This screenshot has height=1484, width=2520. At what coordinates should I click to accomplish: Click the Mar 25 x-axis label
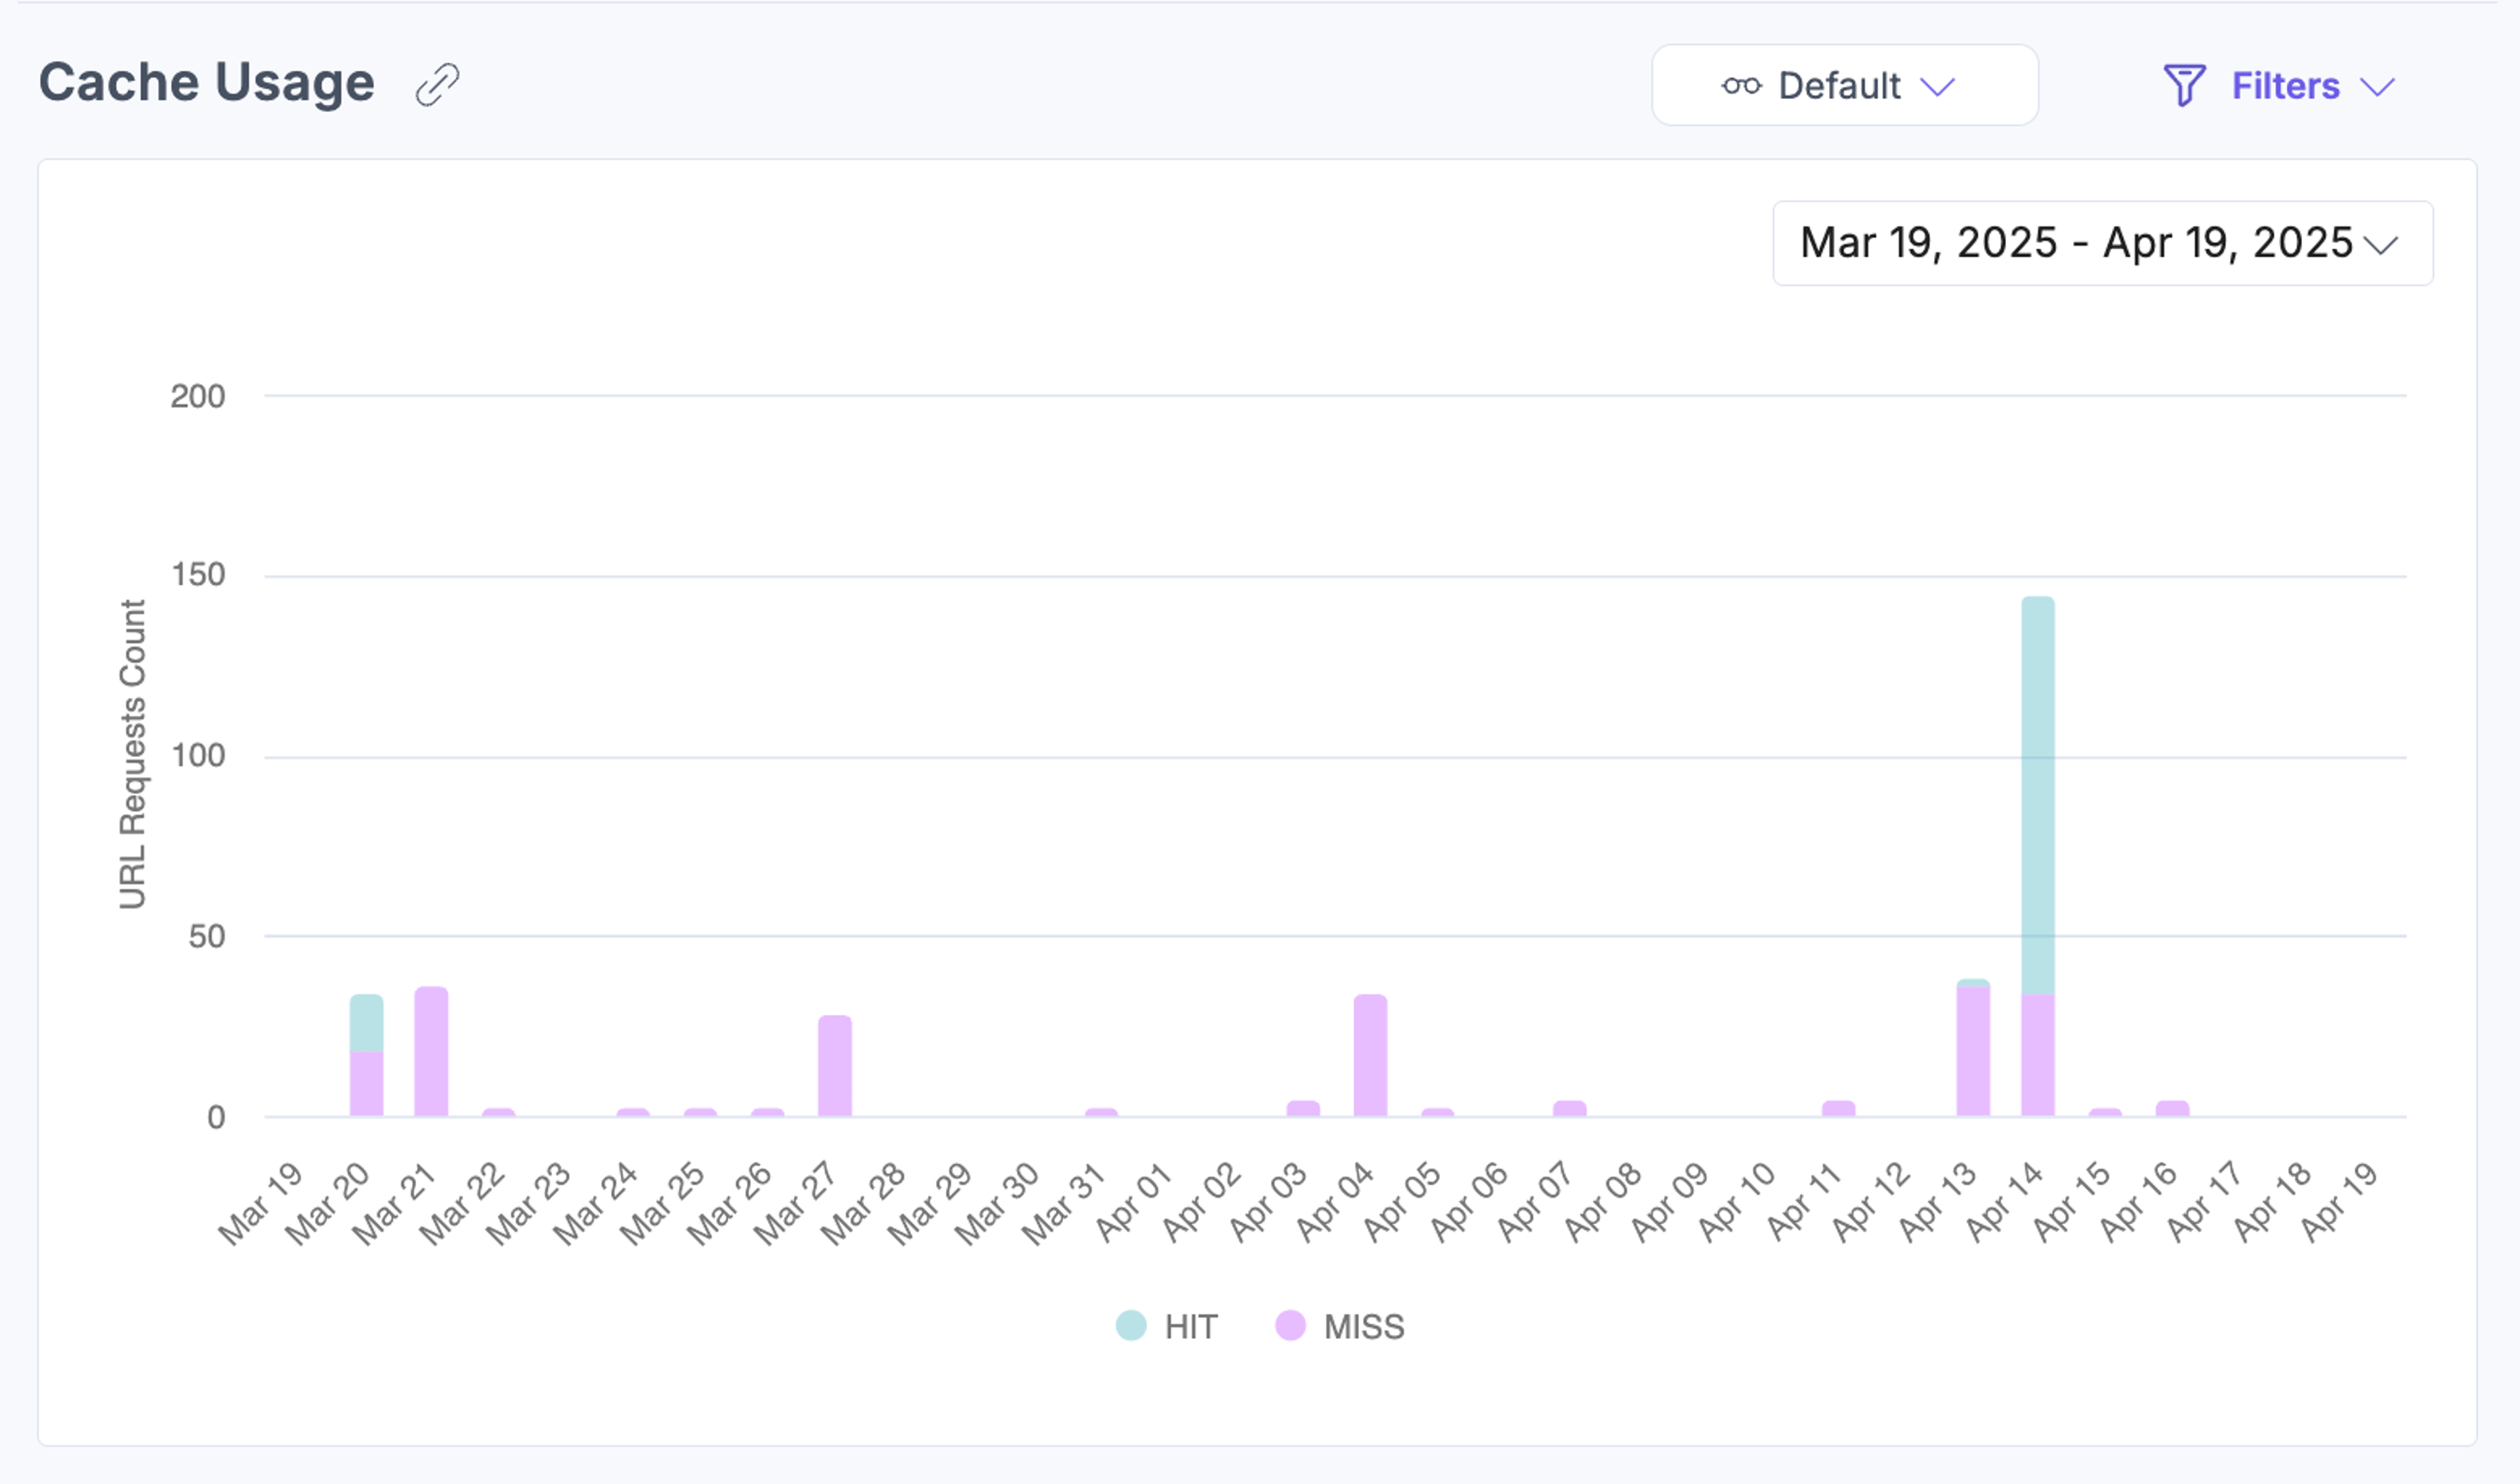point(661,1203)
